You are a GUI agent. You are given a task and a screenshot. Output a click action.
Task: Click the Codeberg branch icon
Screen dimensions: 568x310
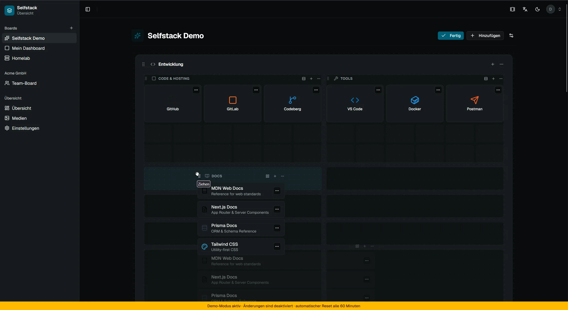click(292, 100)
